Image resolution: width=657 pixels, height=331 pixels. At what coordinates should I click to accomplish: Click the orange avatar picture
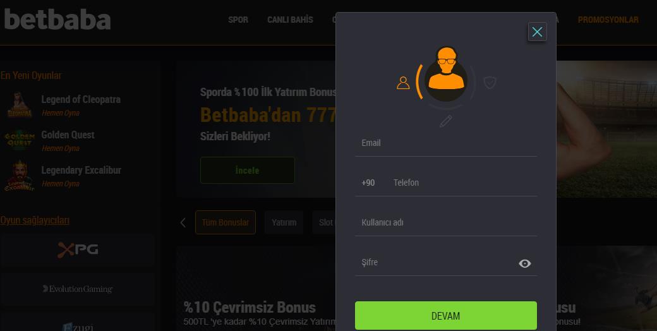click(x=446, y=74)
